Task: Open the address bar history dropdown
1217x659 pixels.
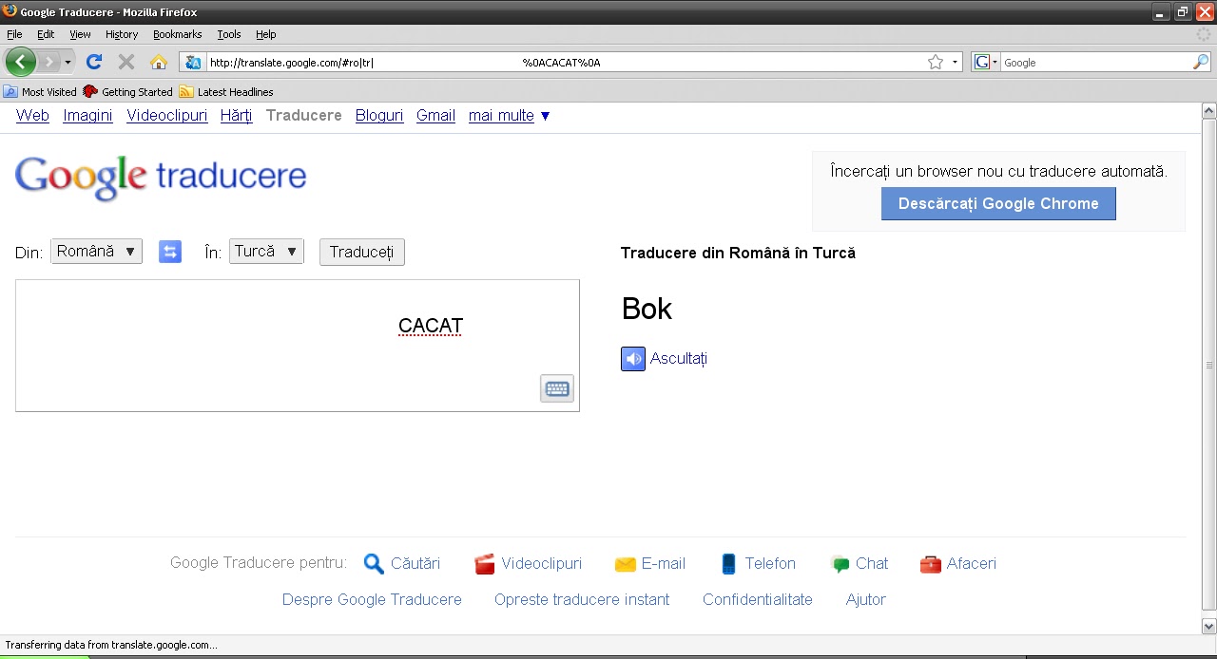Action: coord(955,62)
